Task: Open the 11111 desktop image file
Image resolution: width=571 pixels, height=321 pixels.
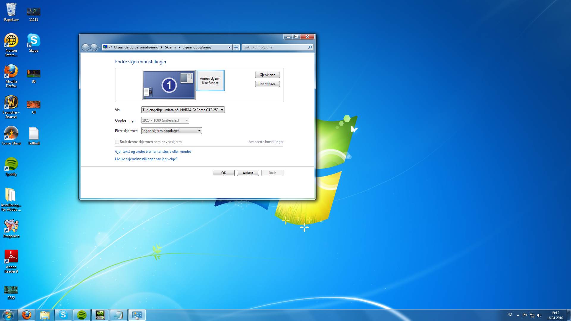Action: (x=34, y=14)
